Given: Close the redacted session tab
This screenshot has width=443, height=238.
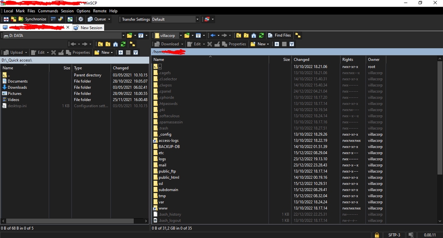Looking at the screenshot, I should [x=68, y=27].
